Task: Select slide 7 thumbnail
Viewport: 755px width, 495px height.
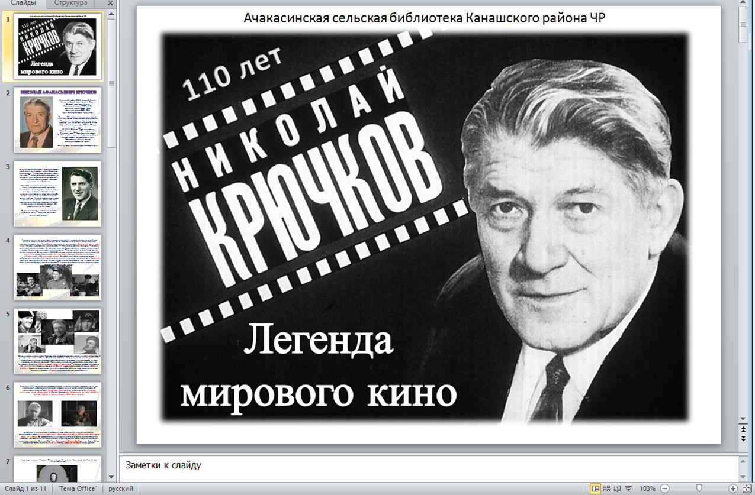Action: pos(58,468)
